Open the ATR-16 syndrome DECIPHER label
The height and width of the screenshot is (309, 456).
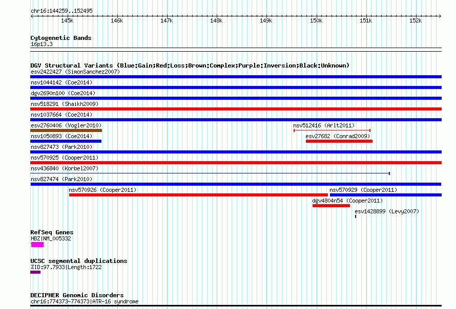click(85, 301)
